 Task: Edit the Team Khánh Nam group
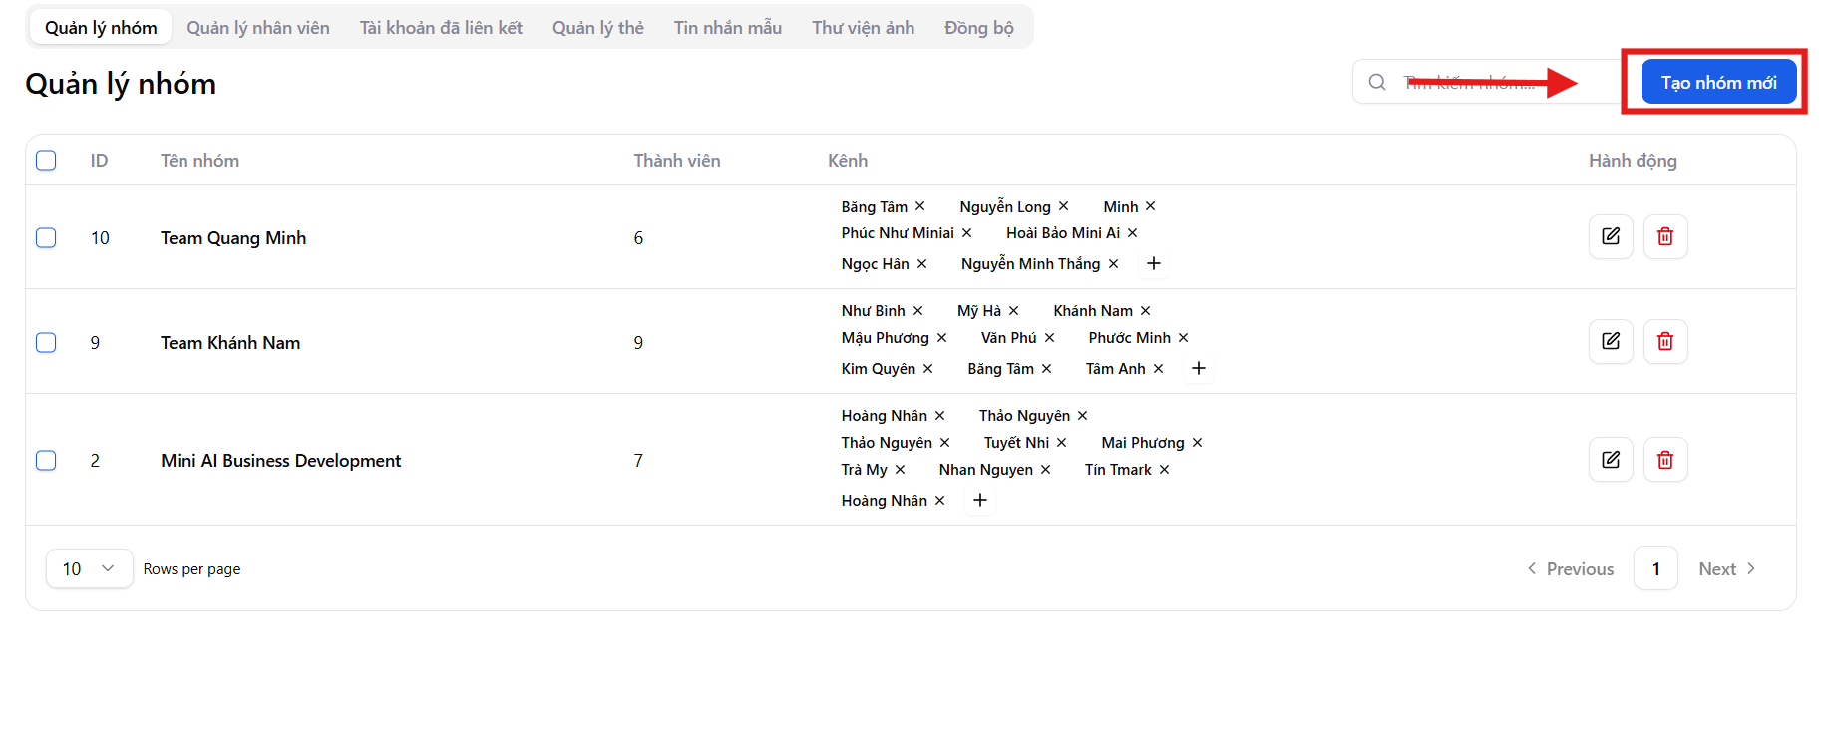(1610, 341)
